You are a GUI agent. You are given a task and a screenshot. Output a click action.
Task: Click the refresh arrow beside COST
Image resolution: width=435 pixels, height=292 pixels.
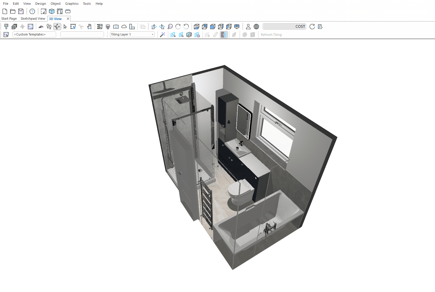click(x=312, y=27)
